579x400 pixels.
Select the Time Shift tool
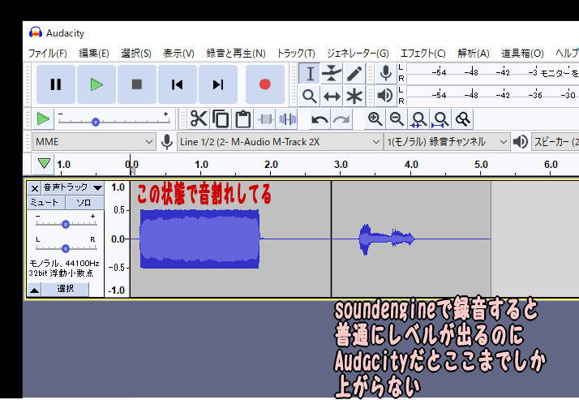332,97
